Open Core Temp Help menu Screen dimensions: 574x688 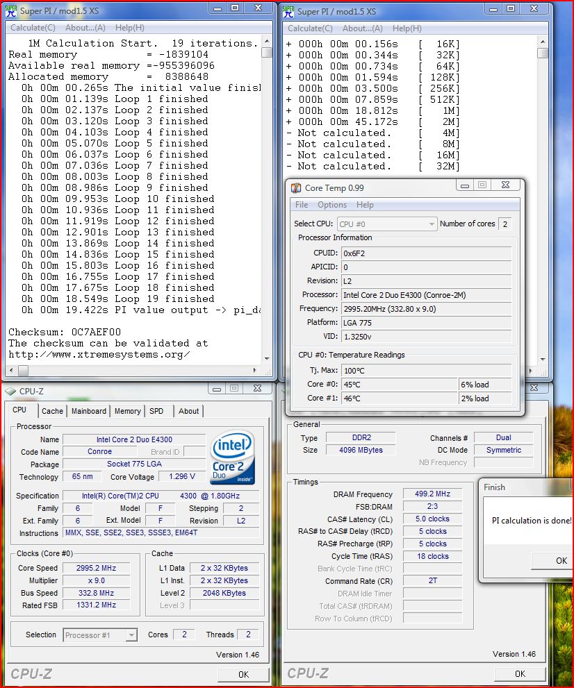tap(365, 205)
